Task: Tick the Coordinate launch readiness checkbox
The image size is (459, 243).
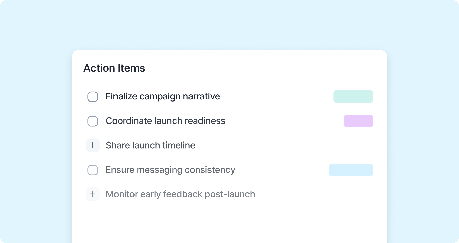Action: point(93,121)
